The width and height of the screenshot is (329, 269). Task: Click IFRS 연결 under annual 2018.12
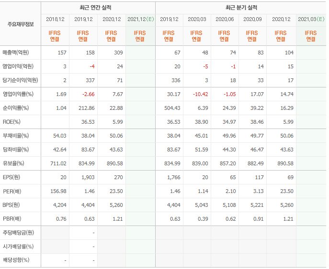(x=55, y=36)
